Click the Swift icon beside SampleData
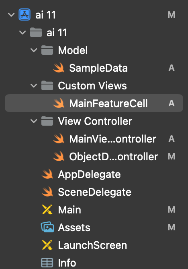The height and width of the screenshot is (269, 188). pyautogui.click(x=59, y=68)
